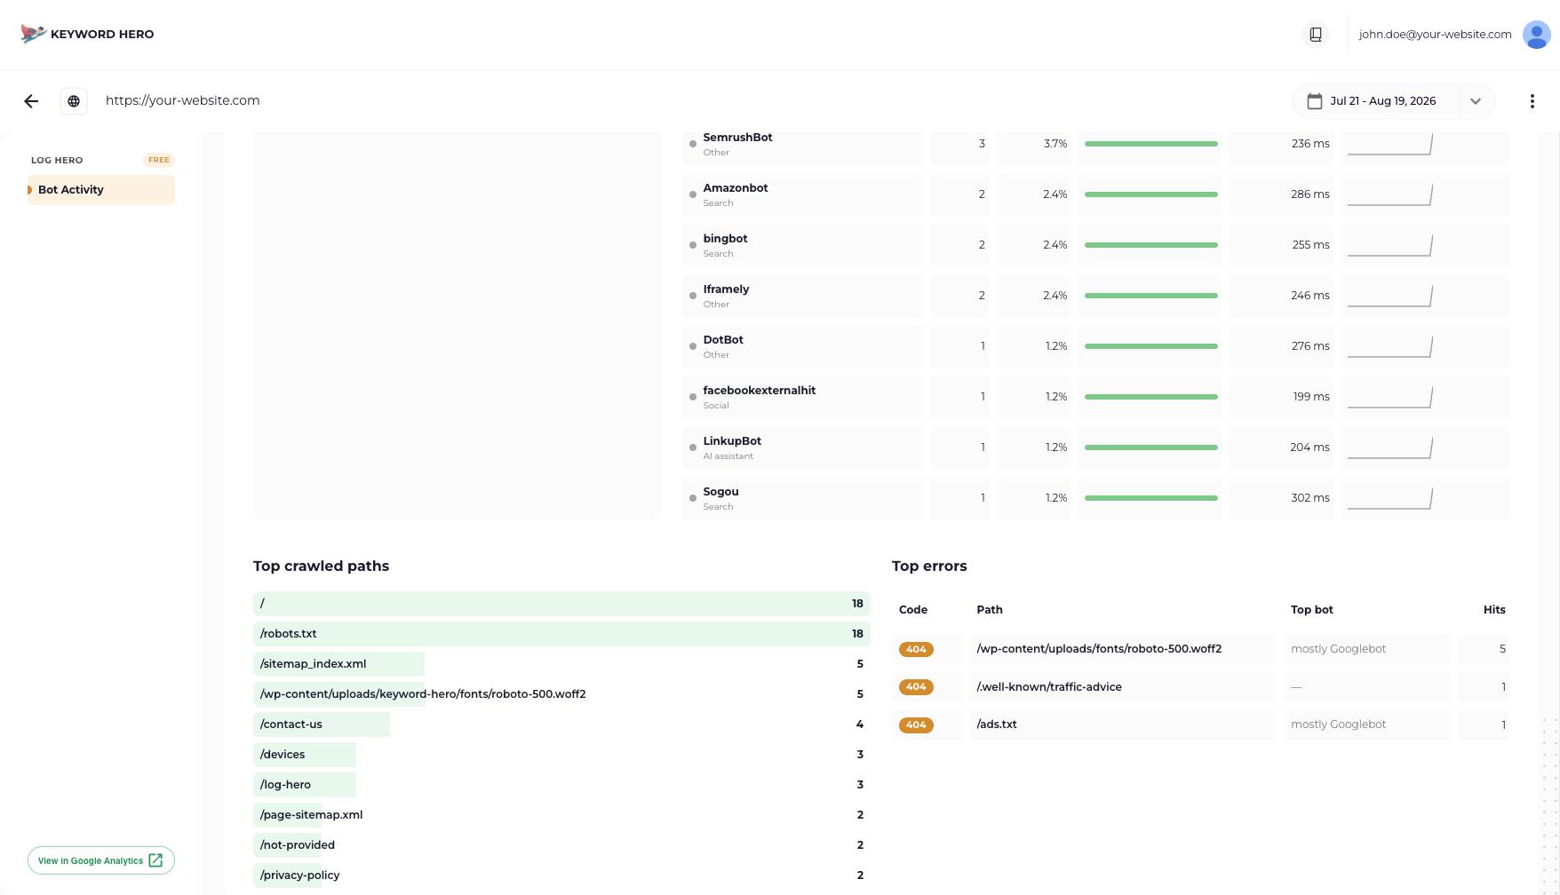Click mostly Googlebot for the /ads.txt error
Image resolution: width=1560 pixels, height=895 pixels.
pos(1338,725)
